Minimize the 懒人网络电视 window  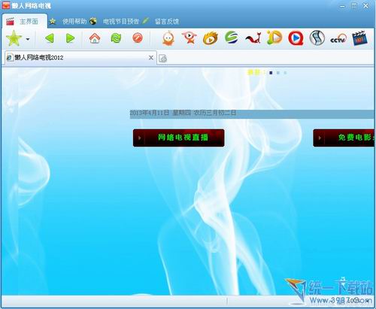[x=342, y=6]
